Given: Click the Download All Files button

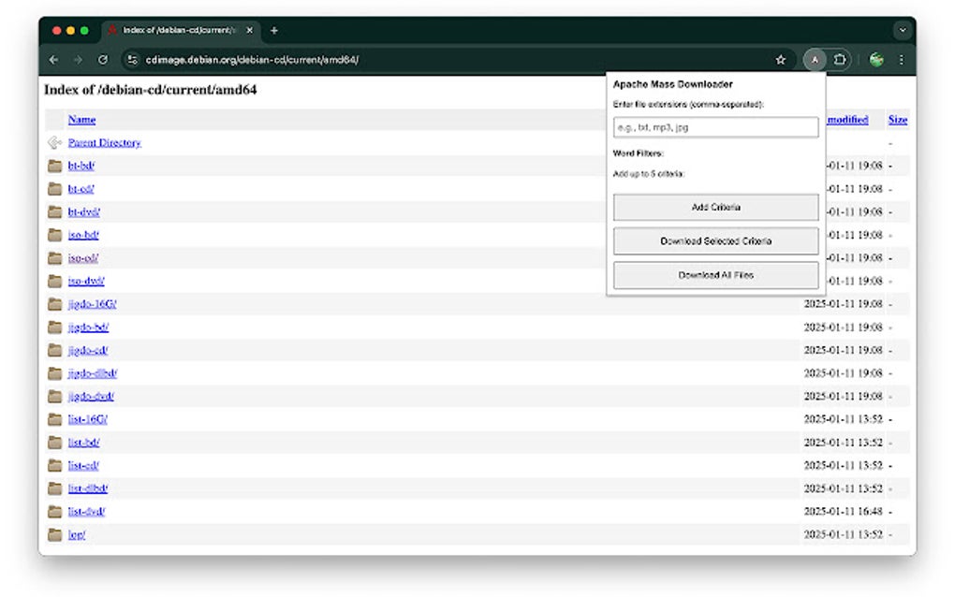Looking at the screenshot, I should [x=715, y=274].
